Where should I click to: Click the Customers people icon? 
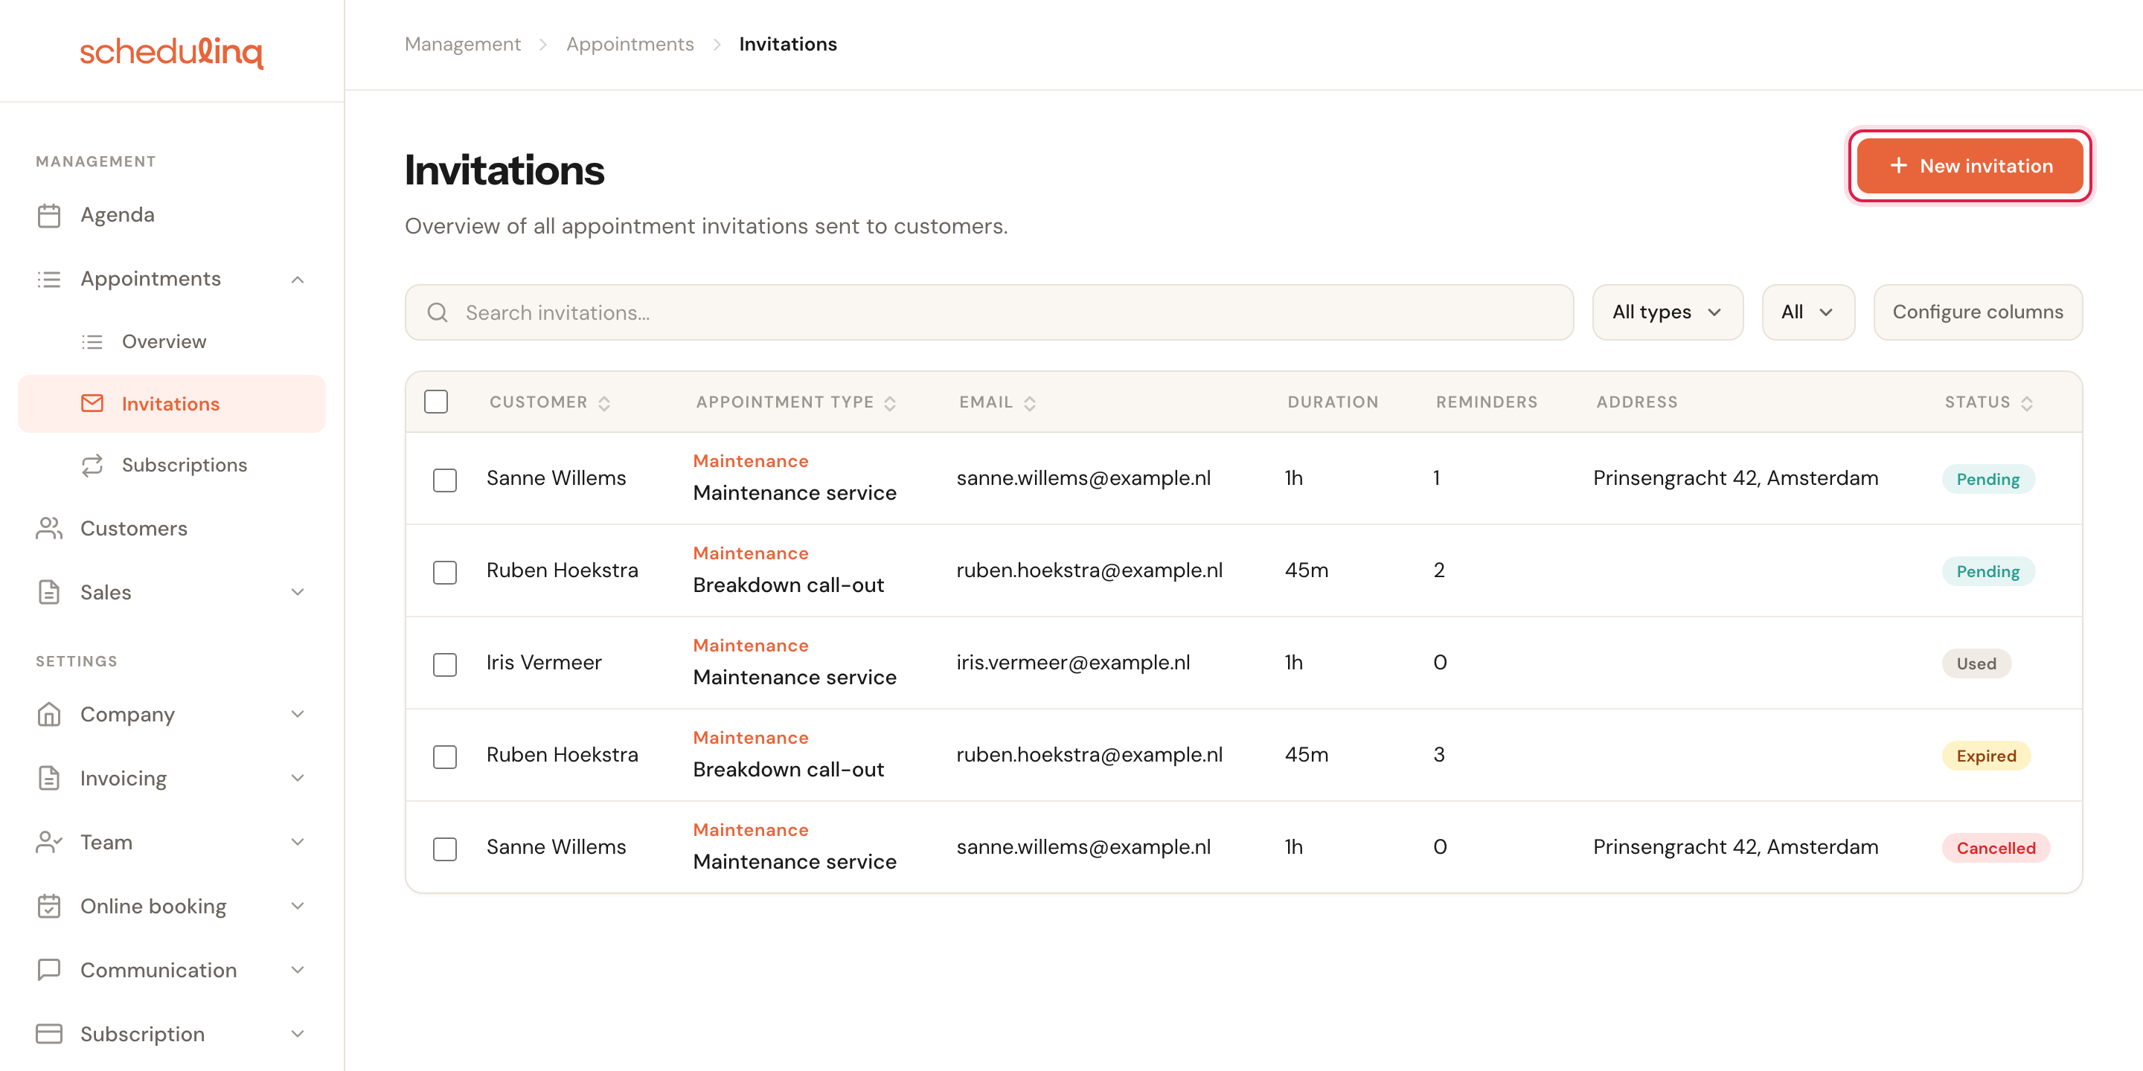point(49,529)
